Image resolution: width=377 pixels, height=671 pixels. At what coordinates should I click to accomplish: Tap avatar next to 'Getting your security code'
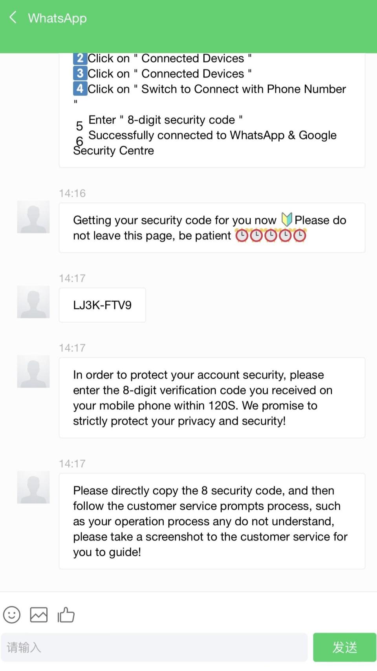tap(33, 217)
